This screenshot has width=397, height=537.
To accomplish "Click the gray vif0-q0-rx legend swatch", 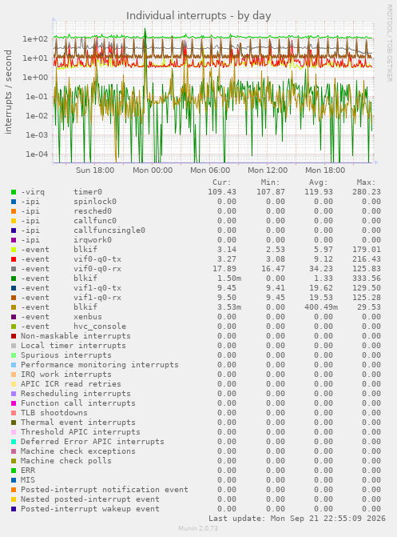I will pos(14,269).
